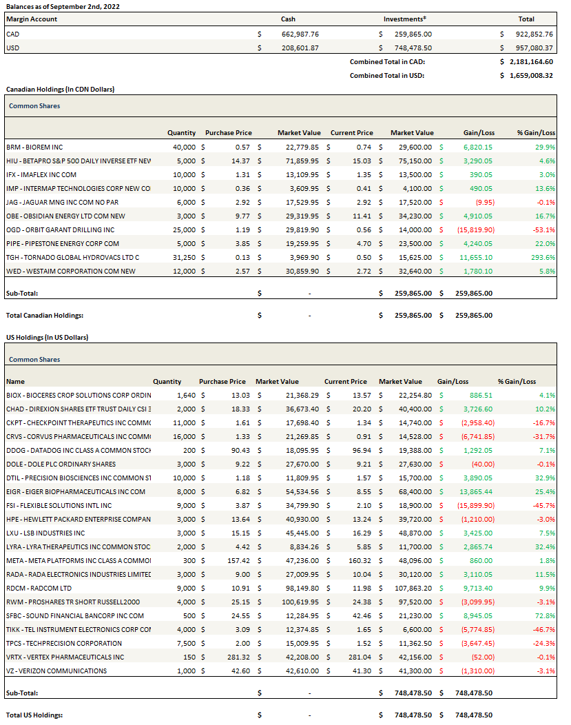Click the Total Canadian Holdings label
This screenshot has height=725, width=571.
(45, 315)
